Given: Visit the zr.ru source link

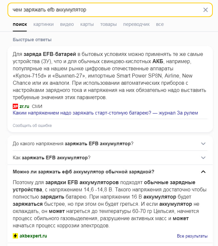Looking at the screenshot, I should click(x=24, y=106).
